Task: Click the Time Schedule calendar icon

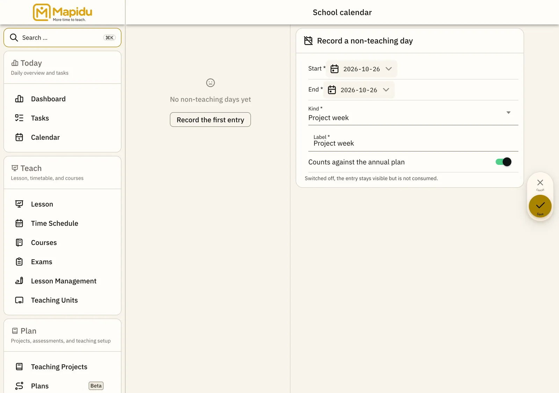Action: 19,223
